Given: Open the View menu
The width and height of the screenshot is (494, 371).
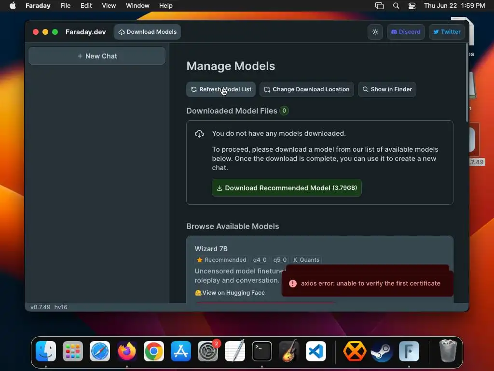Looking at the screenshot, I should [x=109, y=5].
